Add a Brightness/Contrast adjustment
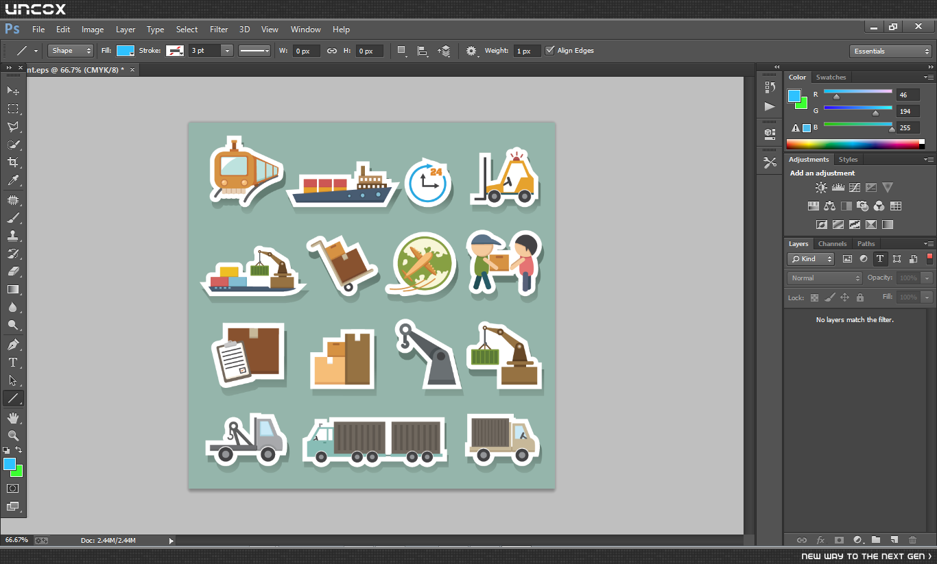The width and height of the screenshot is (937, 564). click(x=821, y=187)
